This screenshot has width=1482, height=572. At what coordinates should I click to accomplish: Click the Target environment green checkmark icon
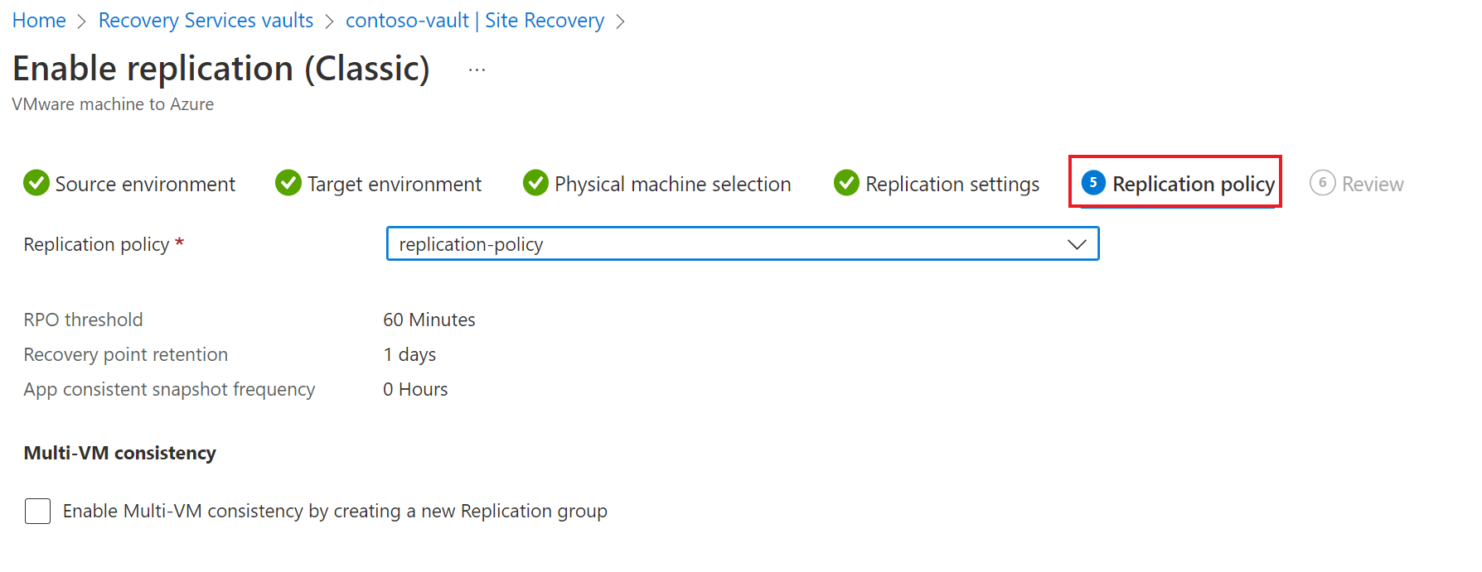coord(288,183)
